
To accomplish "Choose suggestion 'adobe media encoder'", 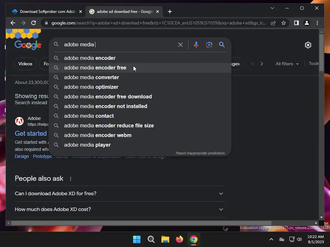I will coord(140,58).
